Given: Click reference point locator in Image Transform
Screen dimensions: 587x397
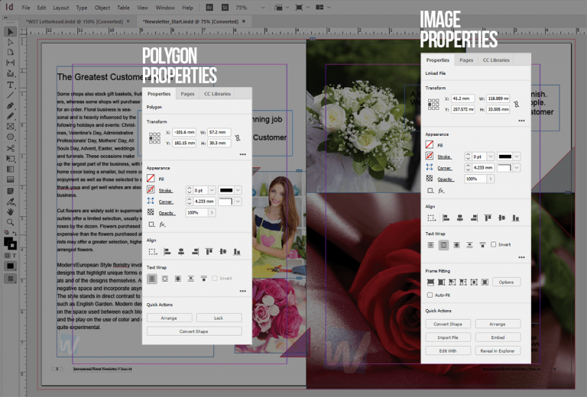Looking at the screenshot, I should 433,104.
